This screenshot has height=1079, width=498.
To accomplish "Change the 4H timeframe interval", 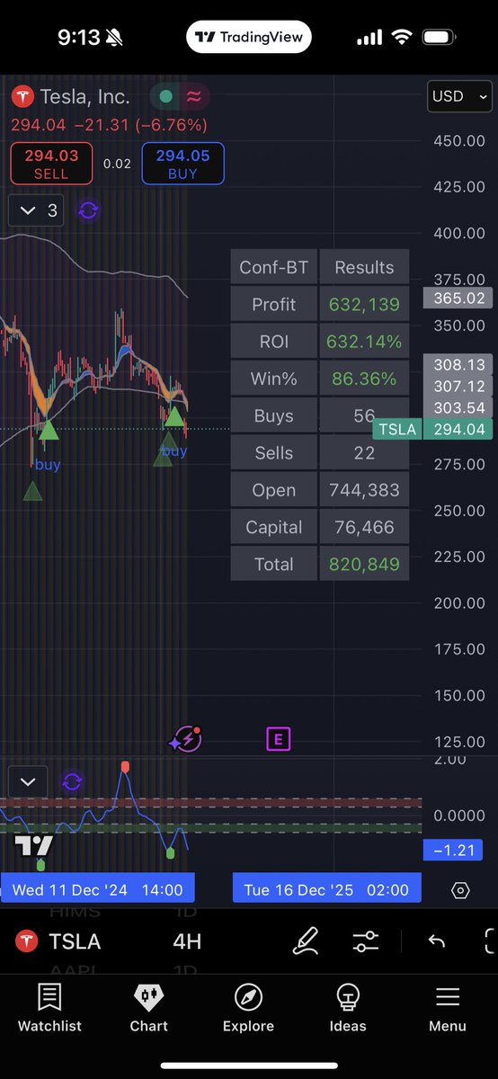I will pos(187,941).
